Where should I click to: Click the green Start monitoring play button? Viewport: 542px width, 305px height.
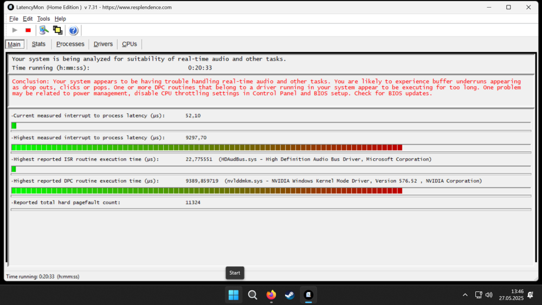(x=15, y=30)
